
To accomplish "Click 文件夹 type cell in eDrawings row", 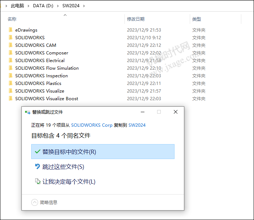I will (x=199, y=30).
